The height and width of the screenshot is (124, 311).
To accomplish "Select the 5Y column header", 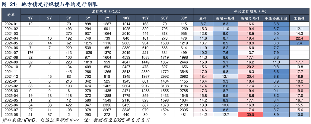I will (88, 18).
